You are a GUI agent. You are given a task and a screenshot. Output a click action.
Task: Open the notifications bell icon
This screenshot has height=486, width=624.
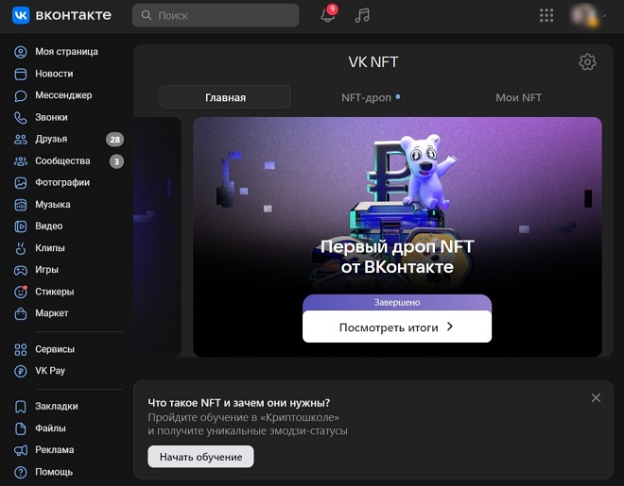pyautogui.click(x=328, y=15)
